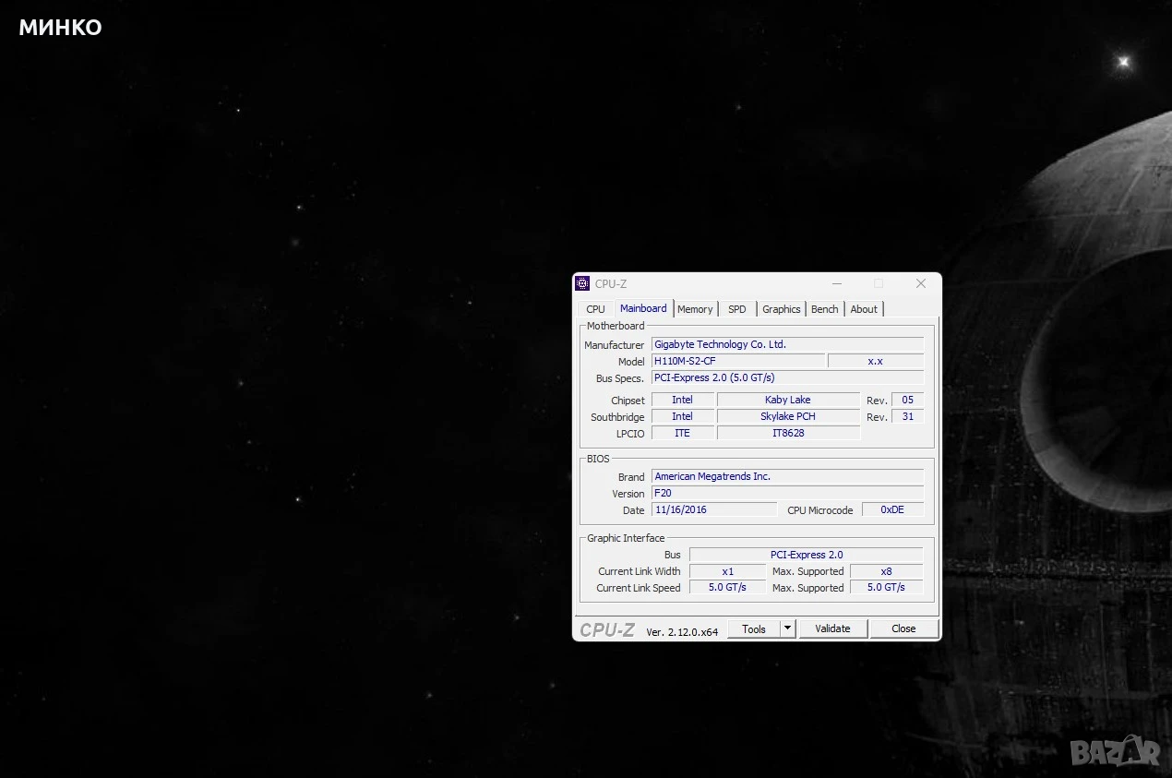This screenshot has height=778, width=1172.
Task: Click the southbridge Rev. 31 value
Action: coord(907,416)
